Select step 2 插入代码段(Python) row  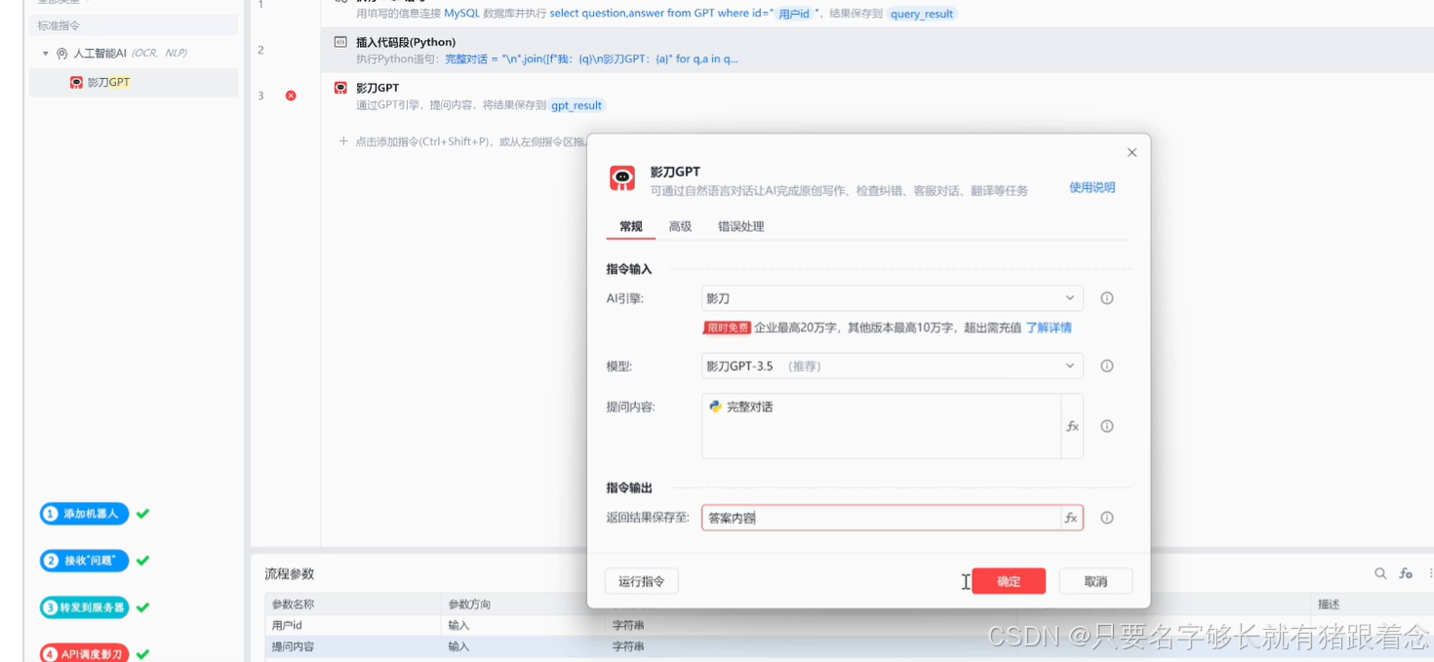(x=878, y=50)
